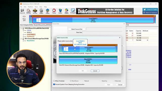
Task: Click next disk arrow near Basic GPT
Action: point(25,16)
